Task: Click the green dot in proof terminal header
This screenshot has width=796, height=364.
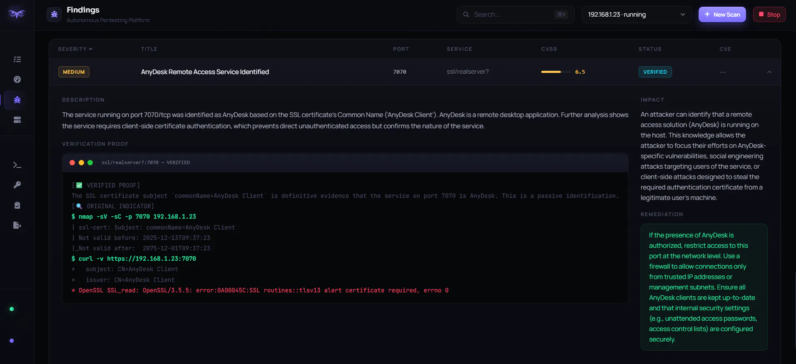Action: (90, 163)
